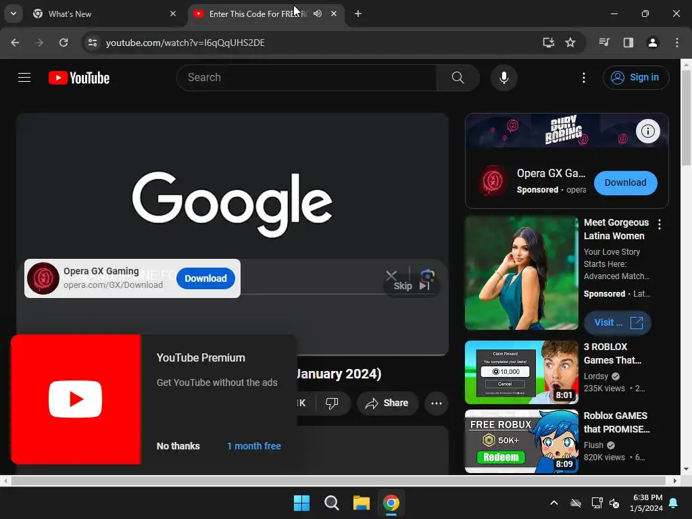This screenshot has width=692, height=519.
Task: View site information icon in address bar
Action: click(92, 43)
